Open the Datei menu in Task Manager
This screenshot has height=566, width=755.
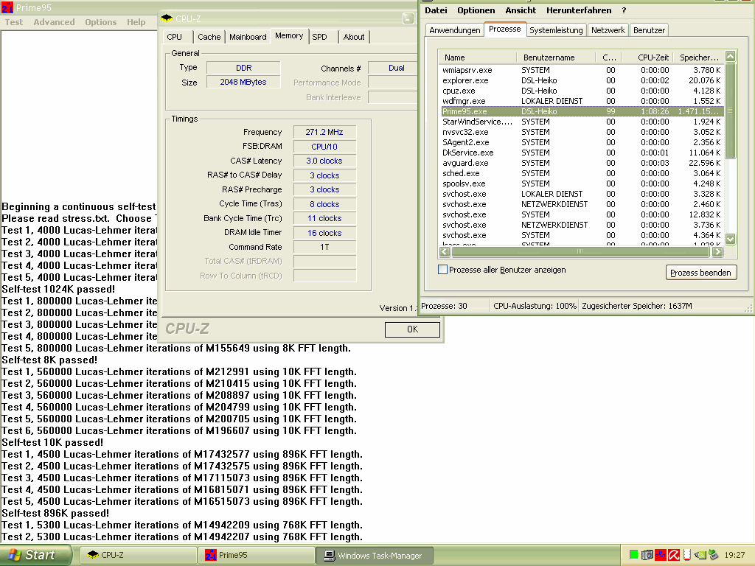[436, 10]
